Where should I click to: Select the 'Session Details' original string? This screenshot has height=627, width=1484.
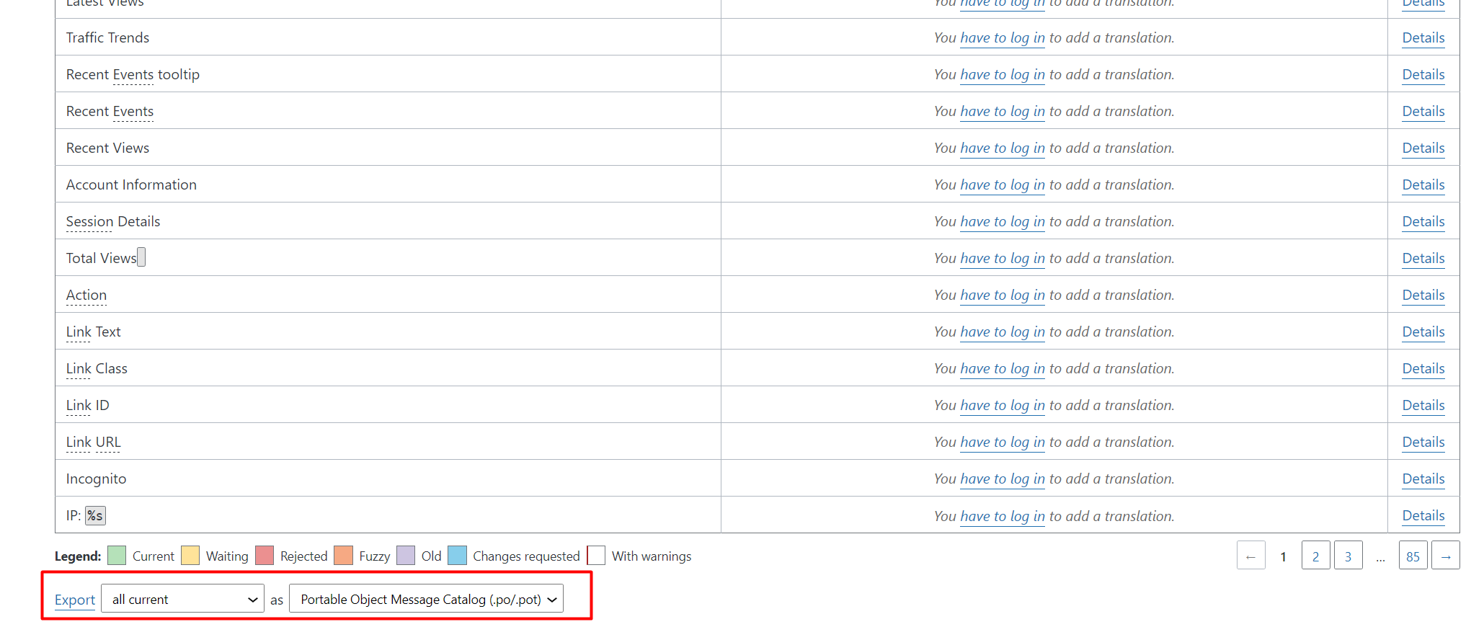point(113,221)
